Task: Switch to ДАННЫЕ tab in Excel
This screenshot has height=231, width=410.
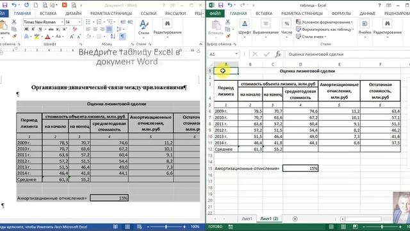Action: coord(367,13)
